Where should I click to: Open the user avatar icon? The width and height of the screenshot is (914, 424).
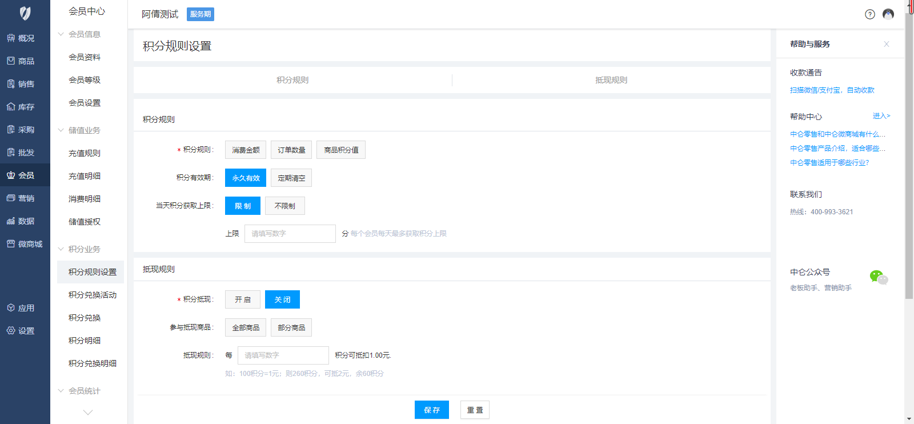pyautogui.click(x=888, y=14)
